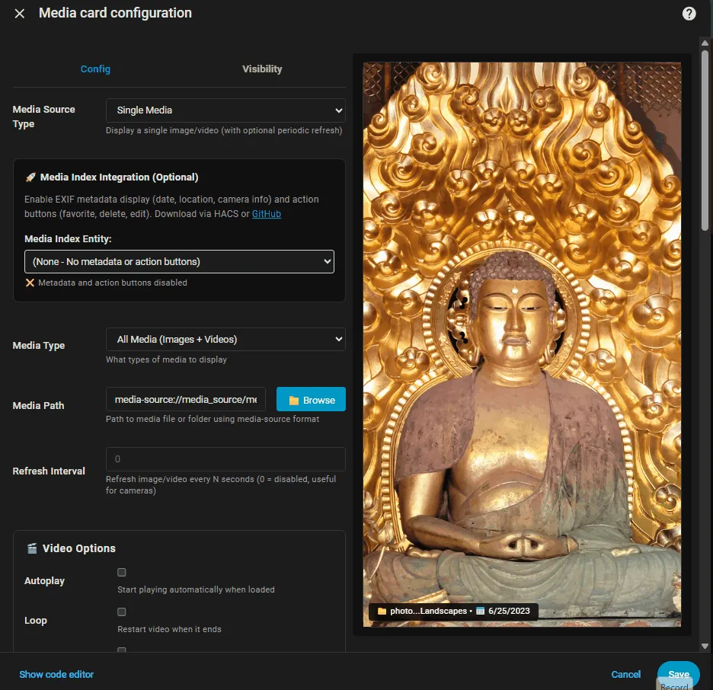Open the Media Type dropdown

click(225, 340)
